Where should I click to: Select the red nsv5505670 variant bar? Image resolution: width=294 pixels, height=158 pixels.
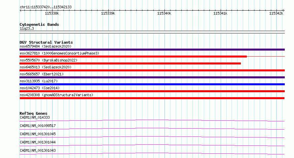point(130,63)
